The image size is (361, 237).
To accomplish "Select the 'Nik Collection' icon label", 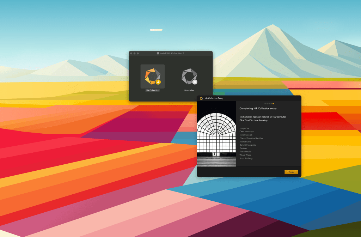I will tap(152, 90).
